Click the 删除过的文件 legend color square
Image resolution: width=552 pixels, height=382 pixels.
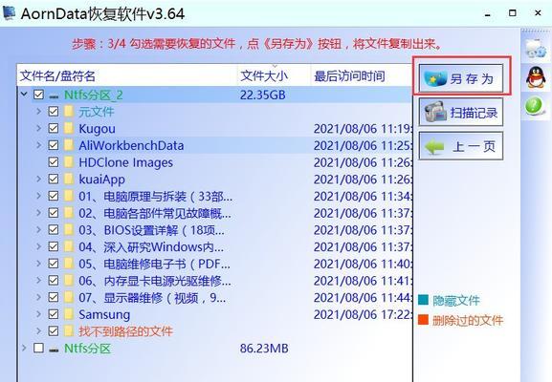[x=423, y=320]
